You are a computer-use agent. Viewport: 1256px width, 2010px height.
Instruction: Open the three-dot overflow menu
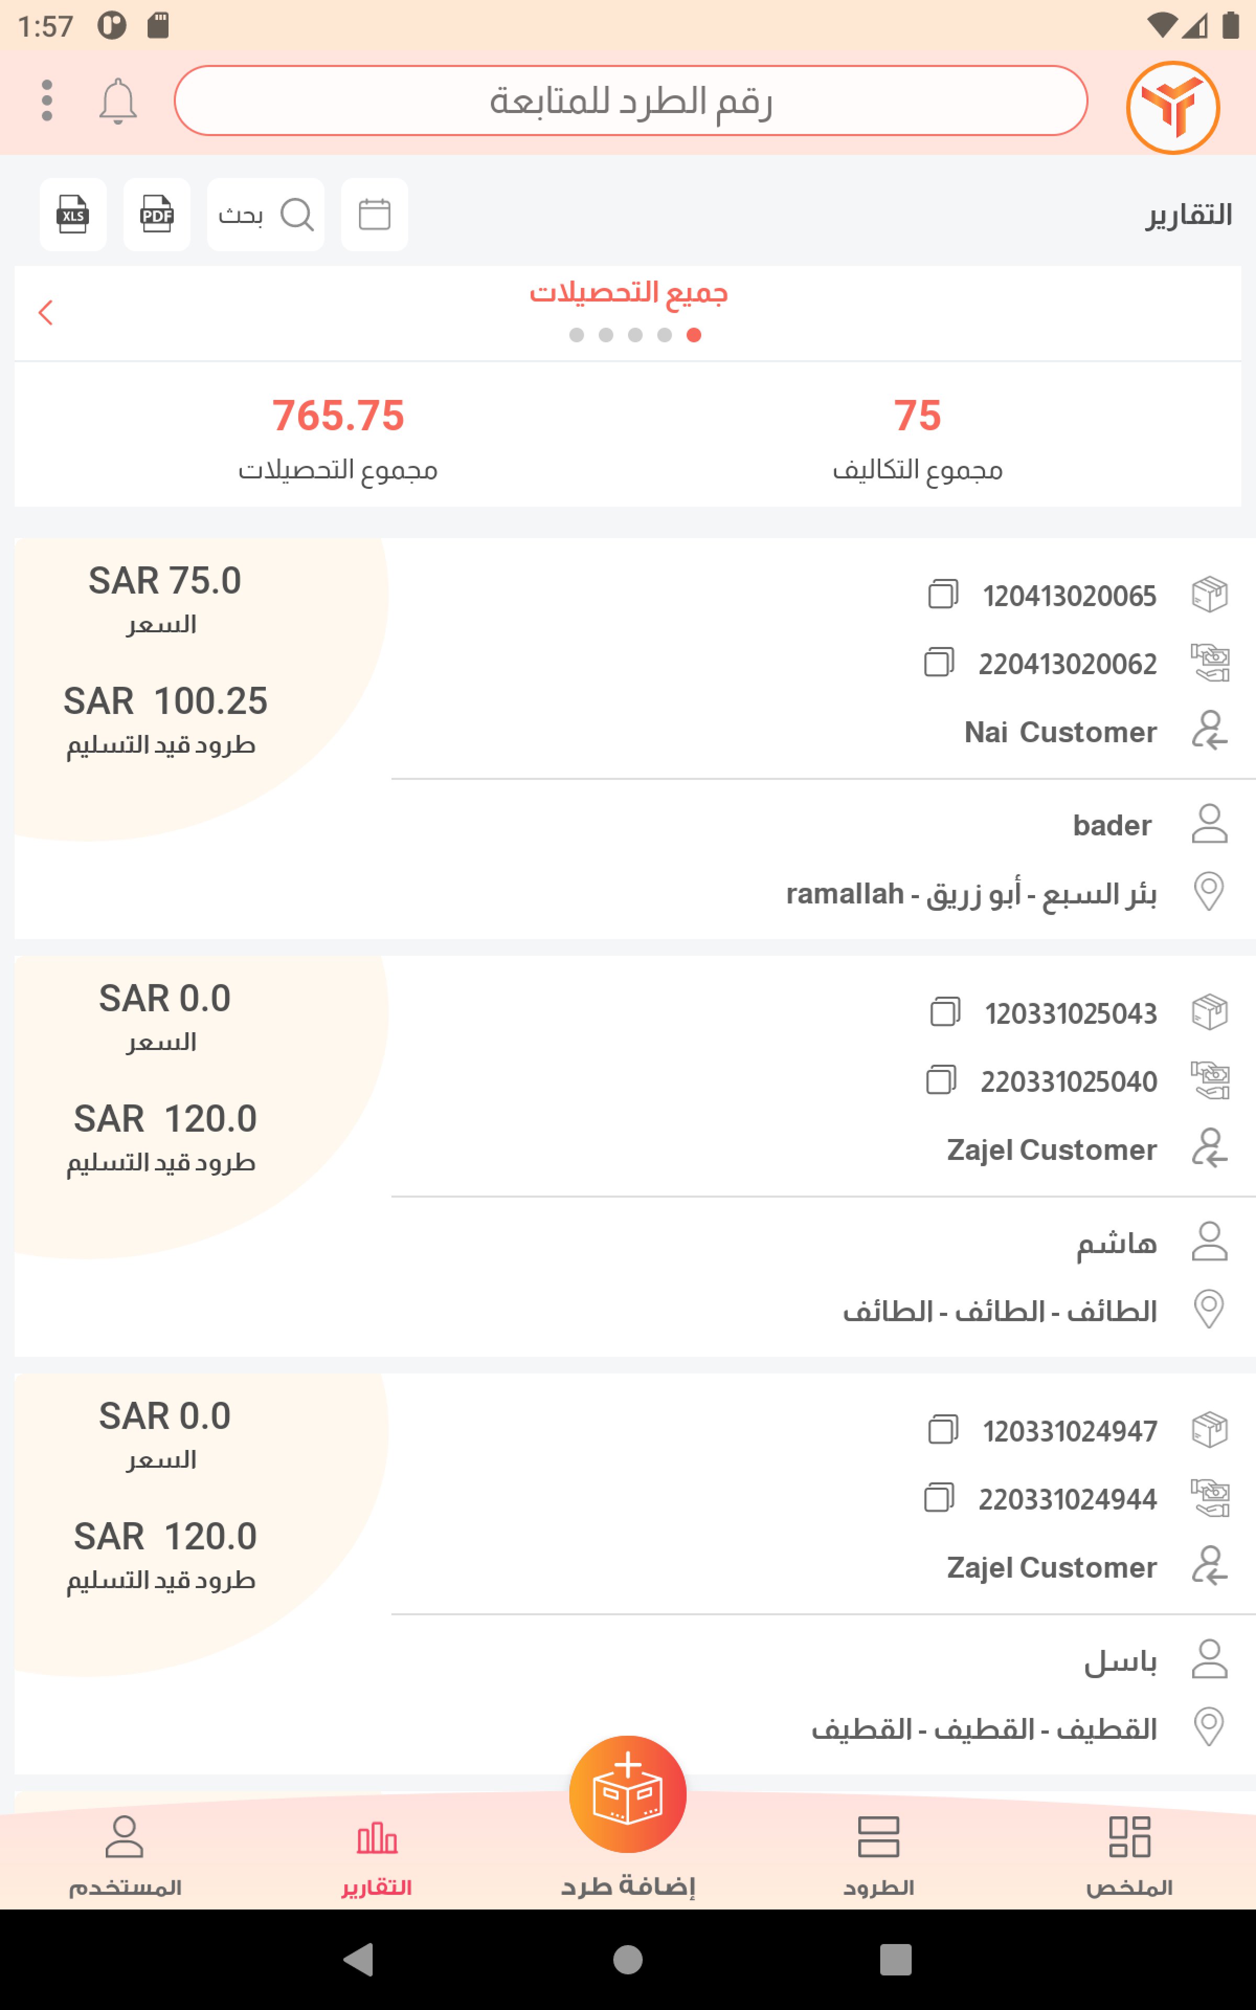pyautogui.click(x=47, y=102)
